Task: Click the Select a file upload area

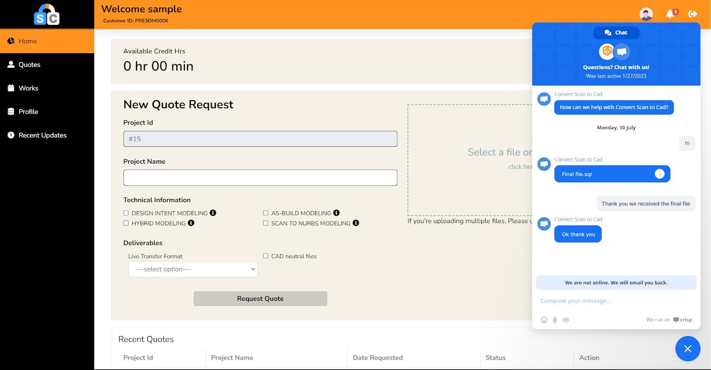Action: coord(470,160)
